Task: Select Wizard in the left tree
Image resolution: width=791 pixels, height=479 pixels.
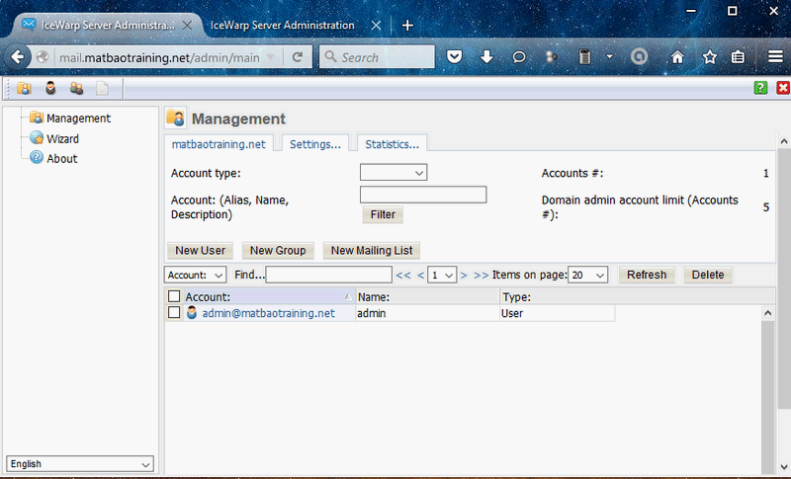Action: 62,138
